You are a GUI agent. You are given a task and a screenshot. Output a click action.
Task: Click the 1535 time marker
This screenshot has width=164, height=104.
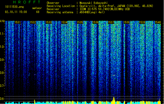click(80, 22)
